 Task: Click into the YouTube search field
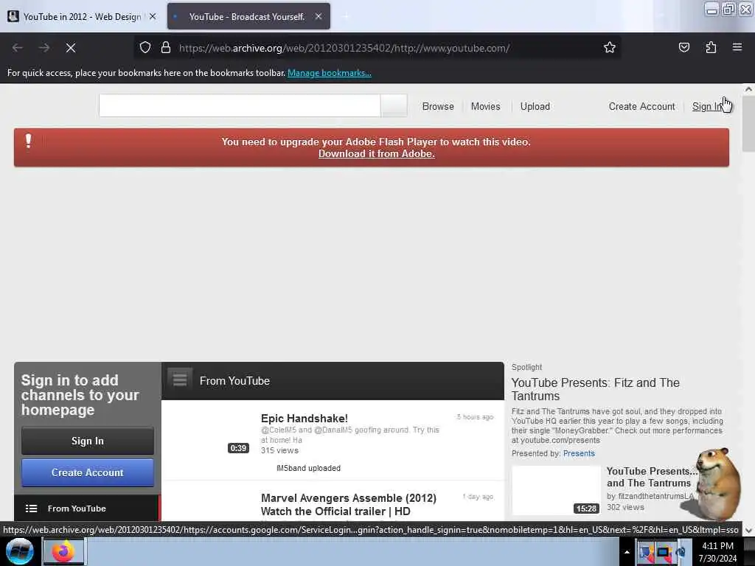(240, 105)
